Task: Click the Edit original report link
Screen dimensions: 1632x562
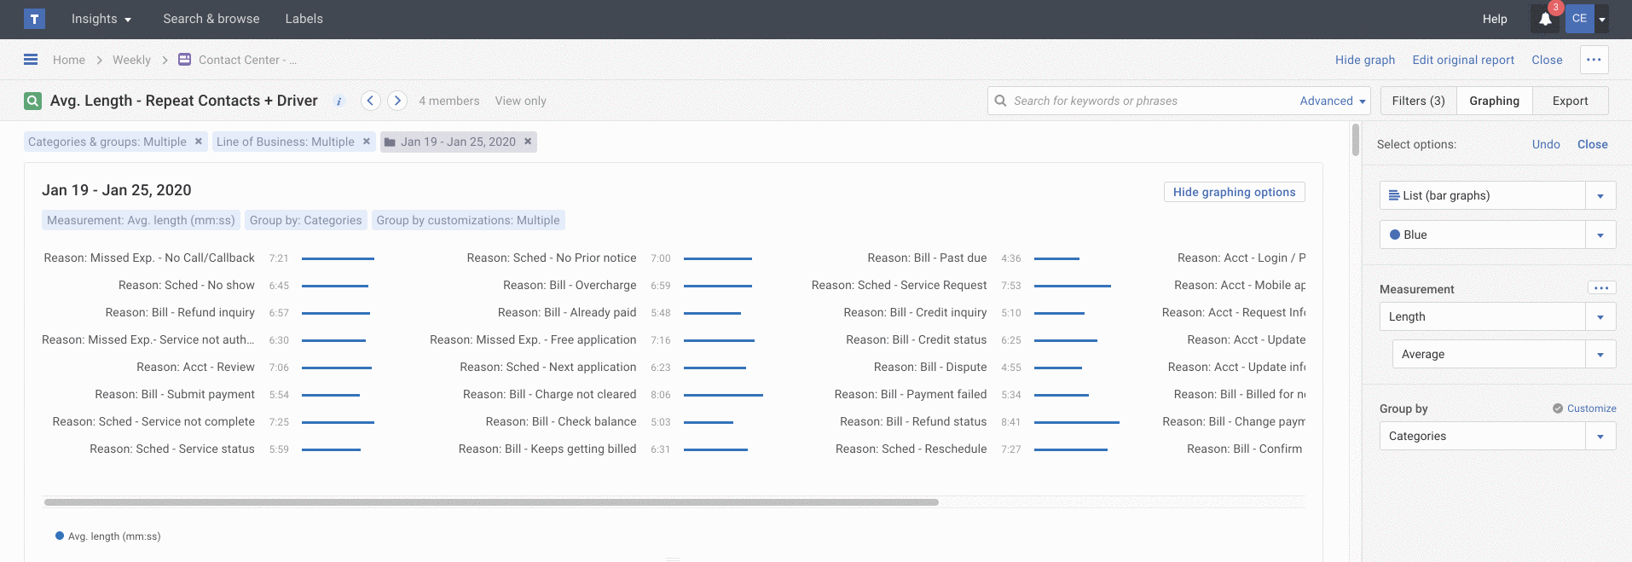Action: [1463, 60]
